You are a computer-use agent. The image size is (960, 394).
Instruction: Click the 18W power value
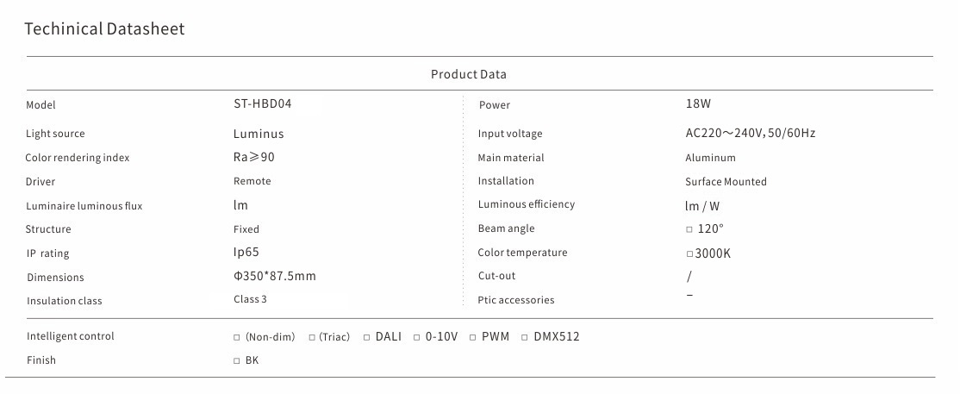(x=698, y=103)
